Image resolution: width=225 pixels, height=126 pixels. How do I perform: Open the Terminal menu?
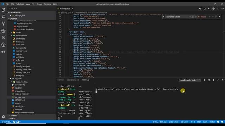(x=47, y=4)
